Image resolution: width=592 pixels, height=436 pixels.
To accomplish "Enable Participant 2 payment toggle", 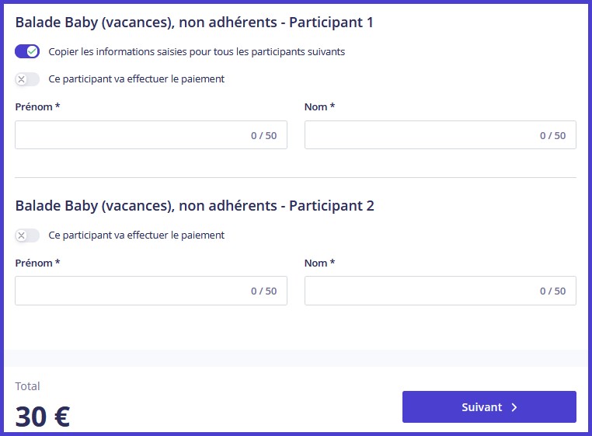I will (27, 235).
